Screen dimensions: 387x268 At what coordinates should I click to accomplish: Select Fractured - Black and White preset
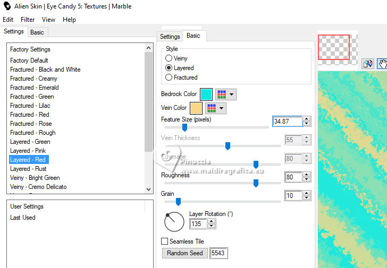pyautogui.click(x=45, y=70)
